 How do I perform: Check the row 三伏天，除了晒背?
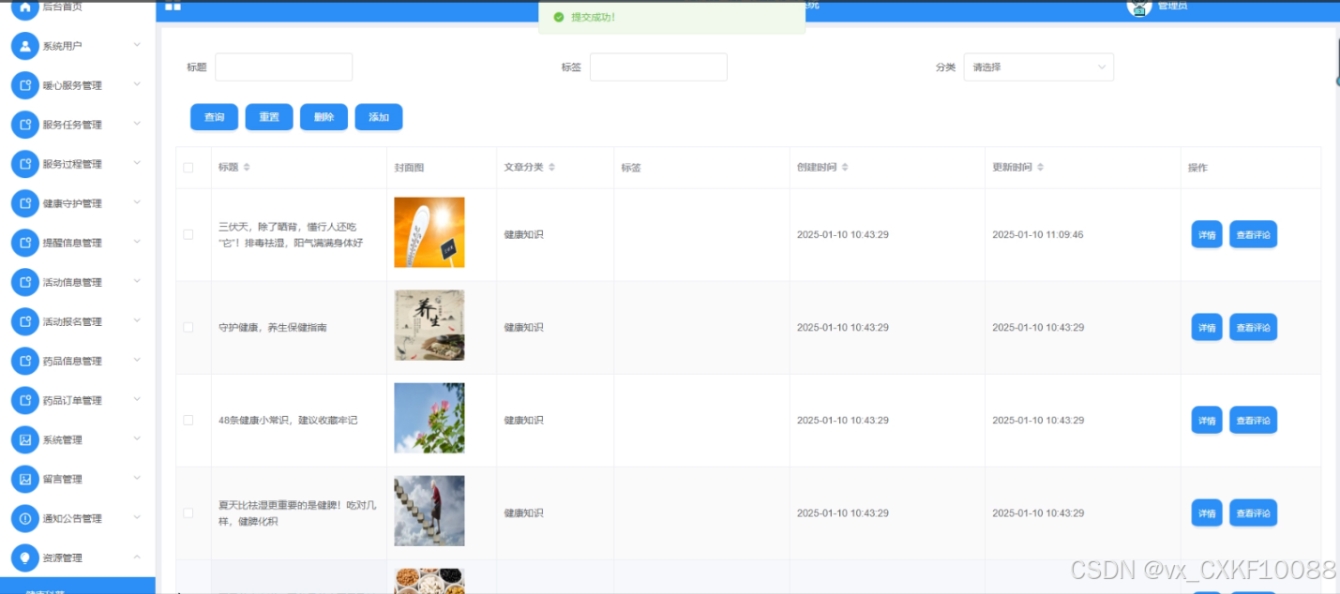(188, 234)
